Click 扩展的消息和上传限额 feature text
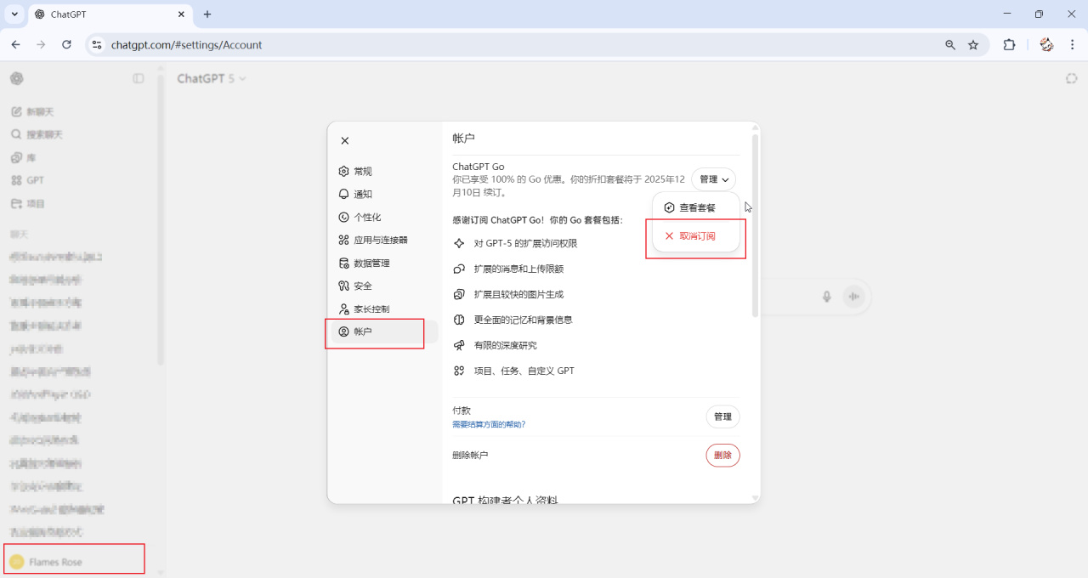 pyautogui.click(x=518, y=269)
